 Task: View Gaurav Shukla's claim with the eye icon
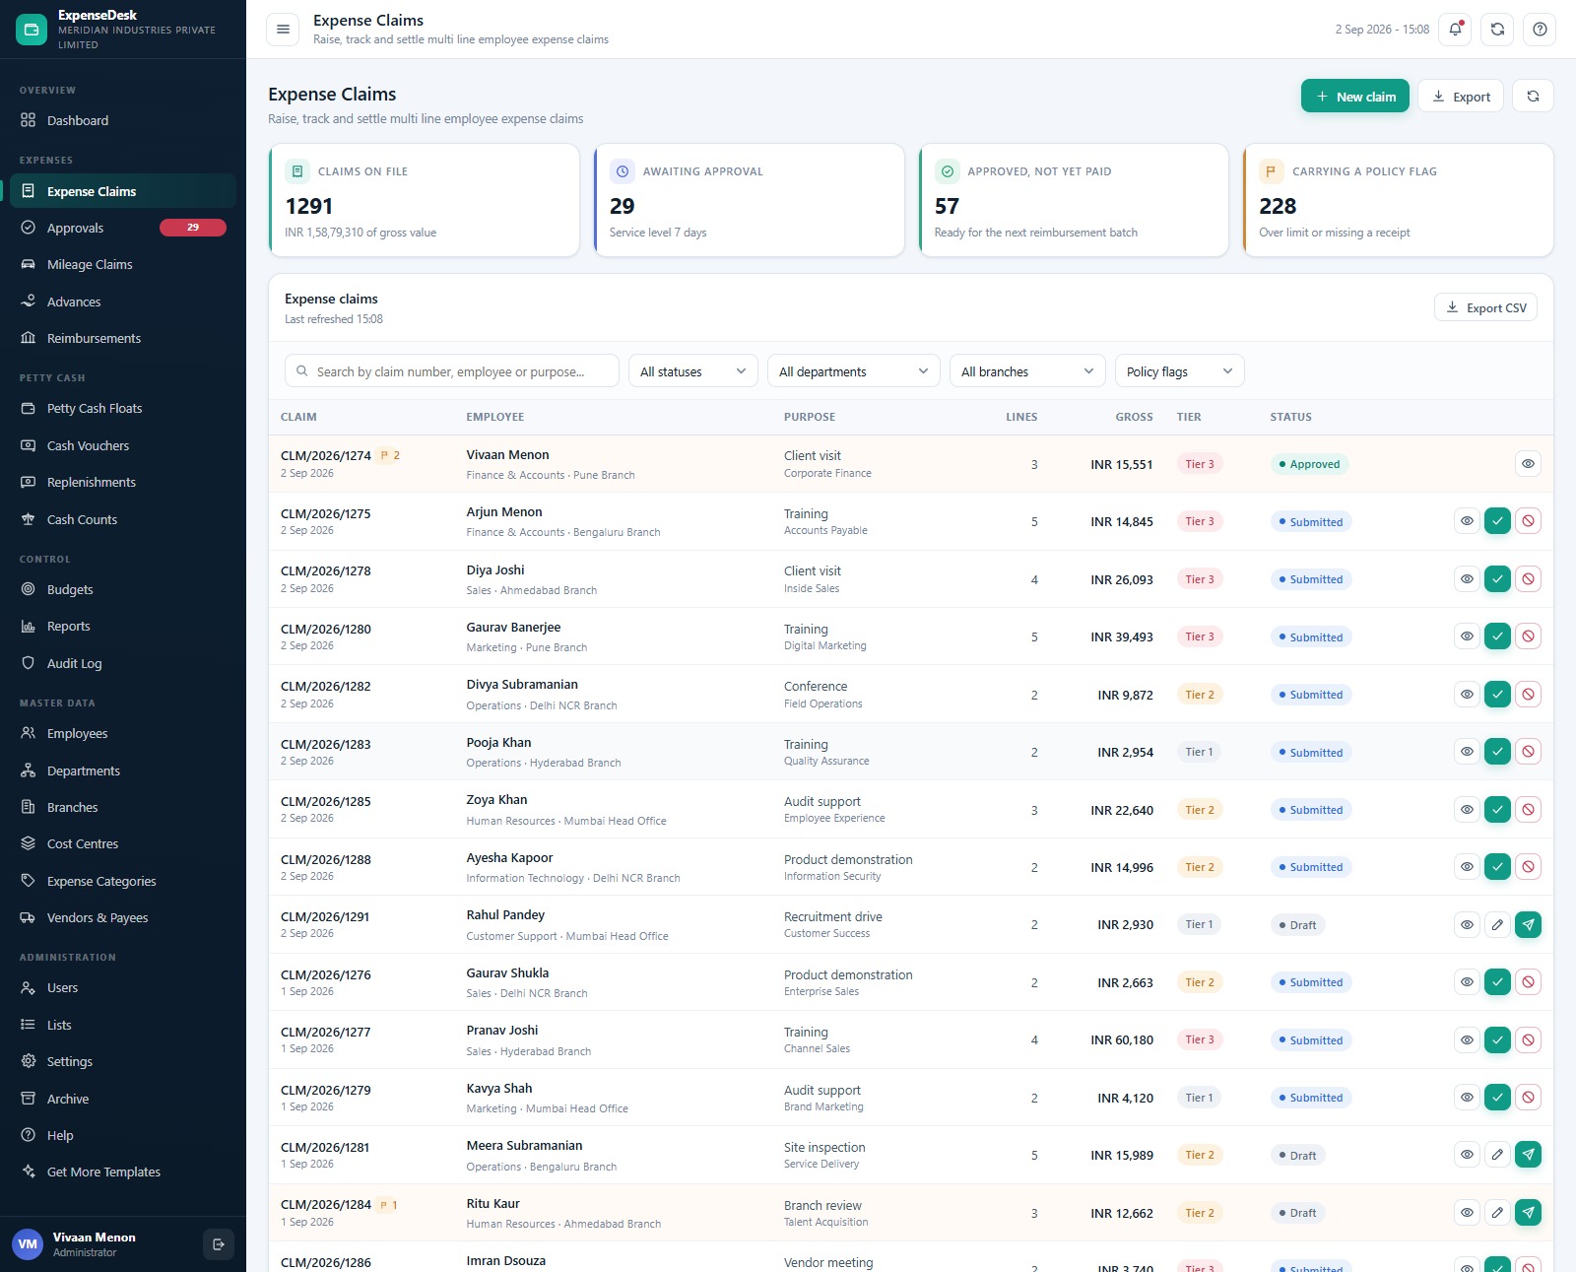point(1467,982)
